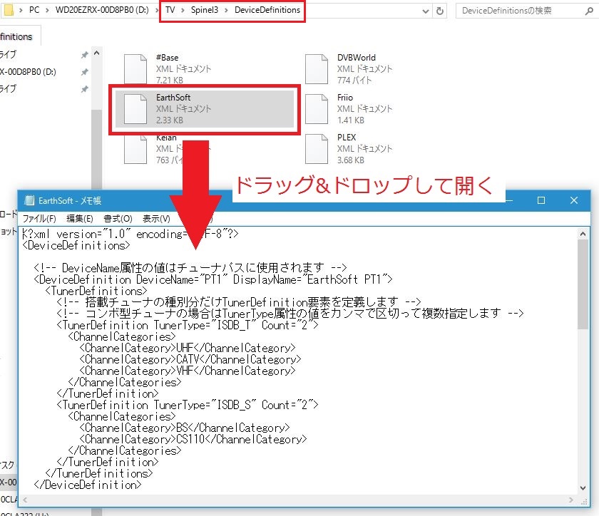Click the xml version declaration line
Image resolution: width=599 pixels, height=516 pixels.
click(x=130, y=234)
